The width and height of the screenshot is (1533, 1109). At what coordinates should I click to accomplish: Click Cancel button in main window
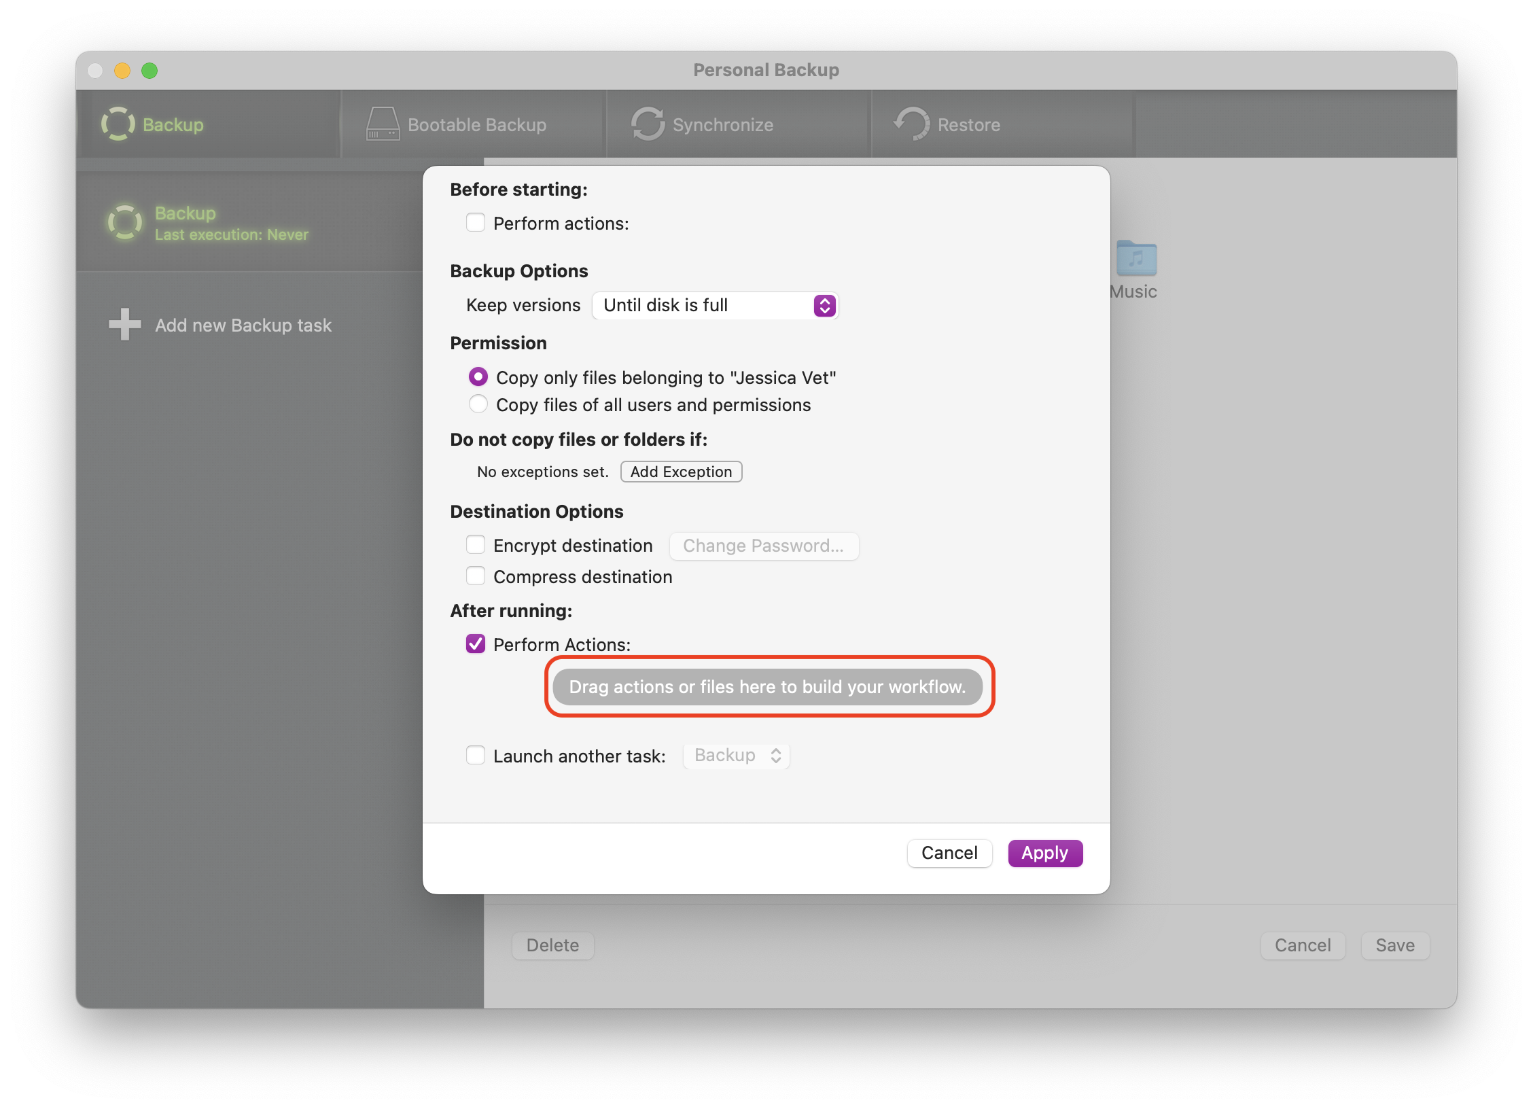click(x=1303, y=945)
